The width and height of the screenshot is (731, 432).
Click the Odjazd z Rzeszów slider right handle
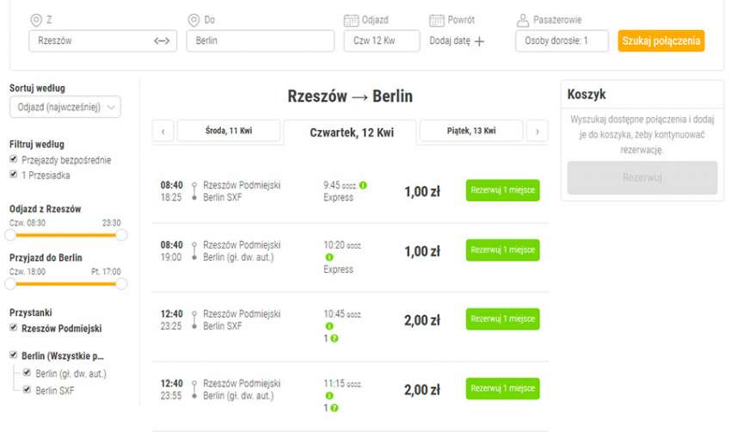click(121, 234)
